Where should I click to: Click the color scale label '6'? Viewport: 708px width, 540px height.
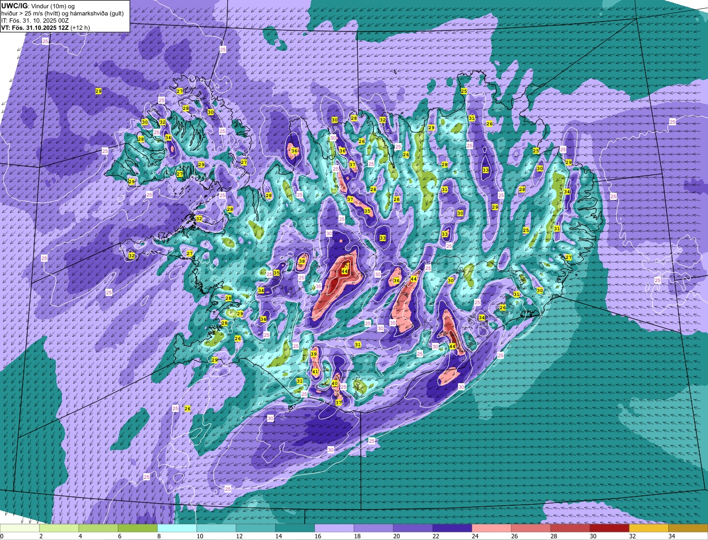pos(119,536)
